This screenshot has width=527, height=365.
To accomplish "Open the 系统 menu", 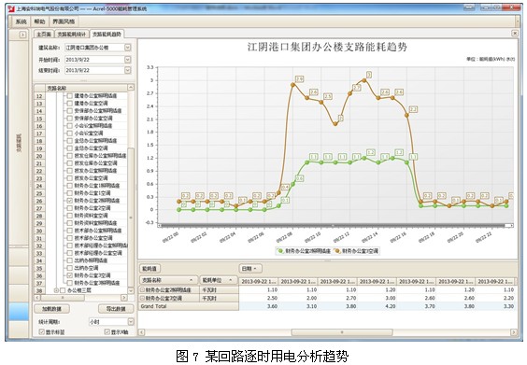I will 21,21.
